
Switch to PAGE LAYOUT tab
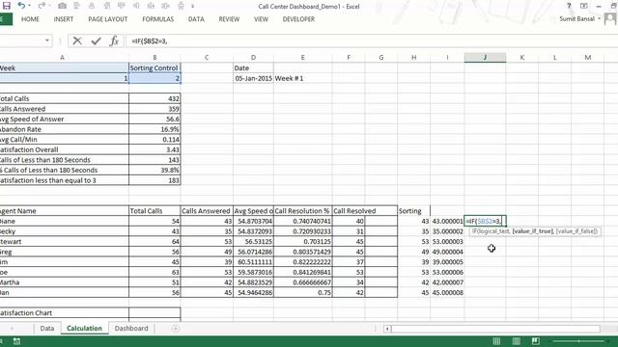coord(107,19)
